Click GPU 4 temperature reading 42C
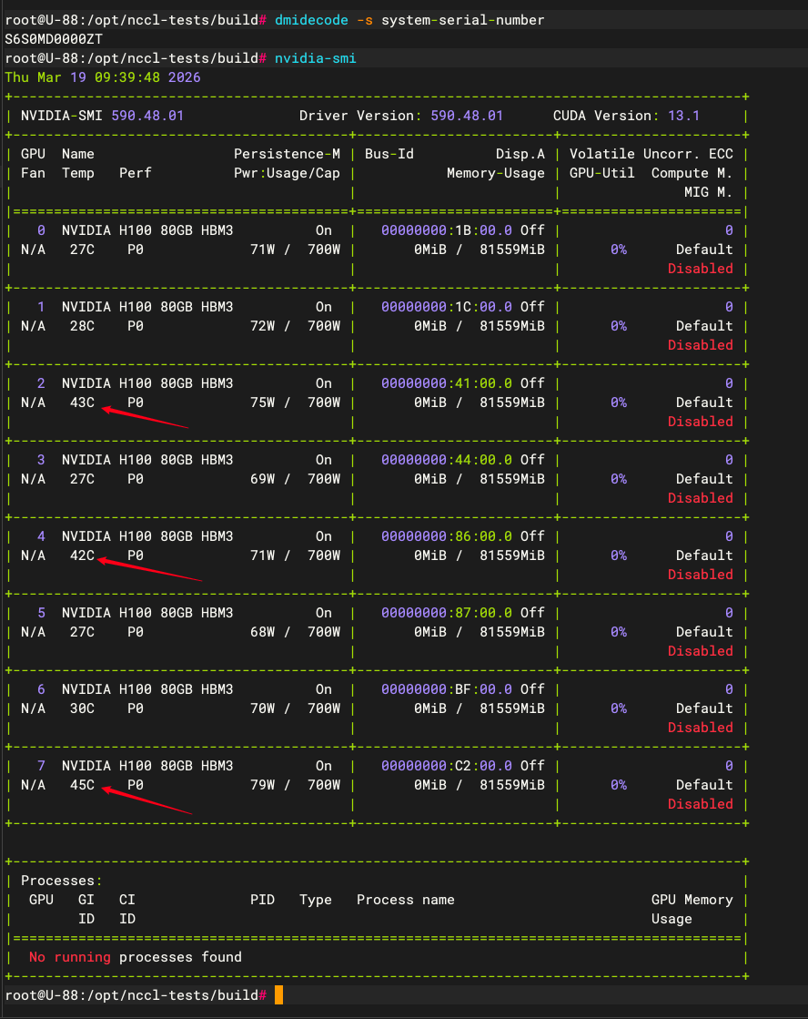808x1019 pixels. point(82,555)
